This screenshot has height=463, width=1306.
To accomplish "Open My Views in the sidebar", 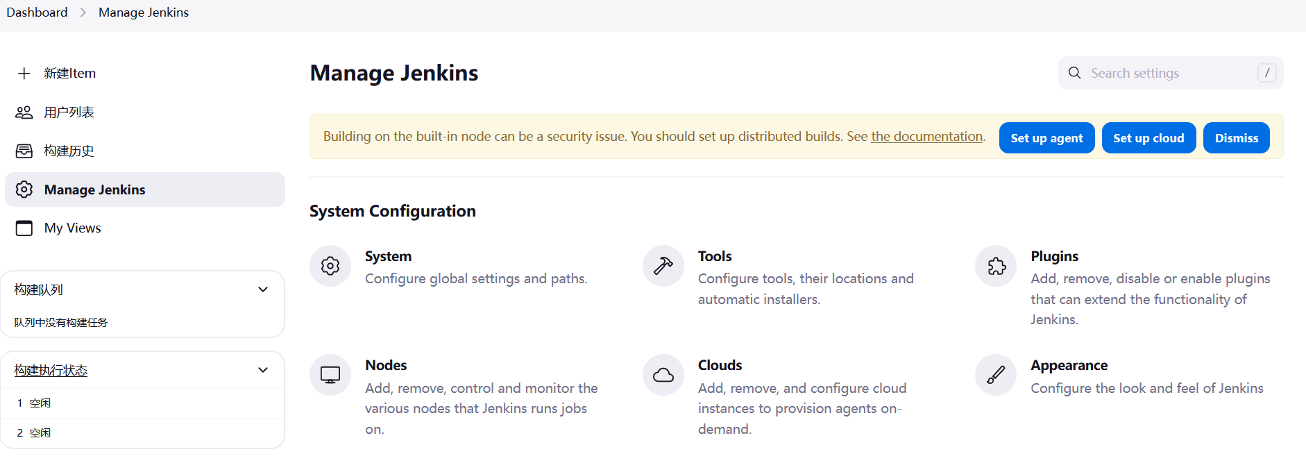I will tap(145, 228).
